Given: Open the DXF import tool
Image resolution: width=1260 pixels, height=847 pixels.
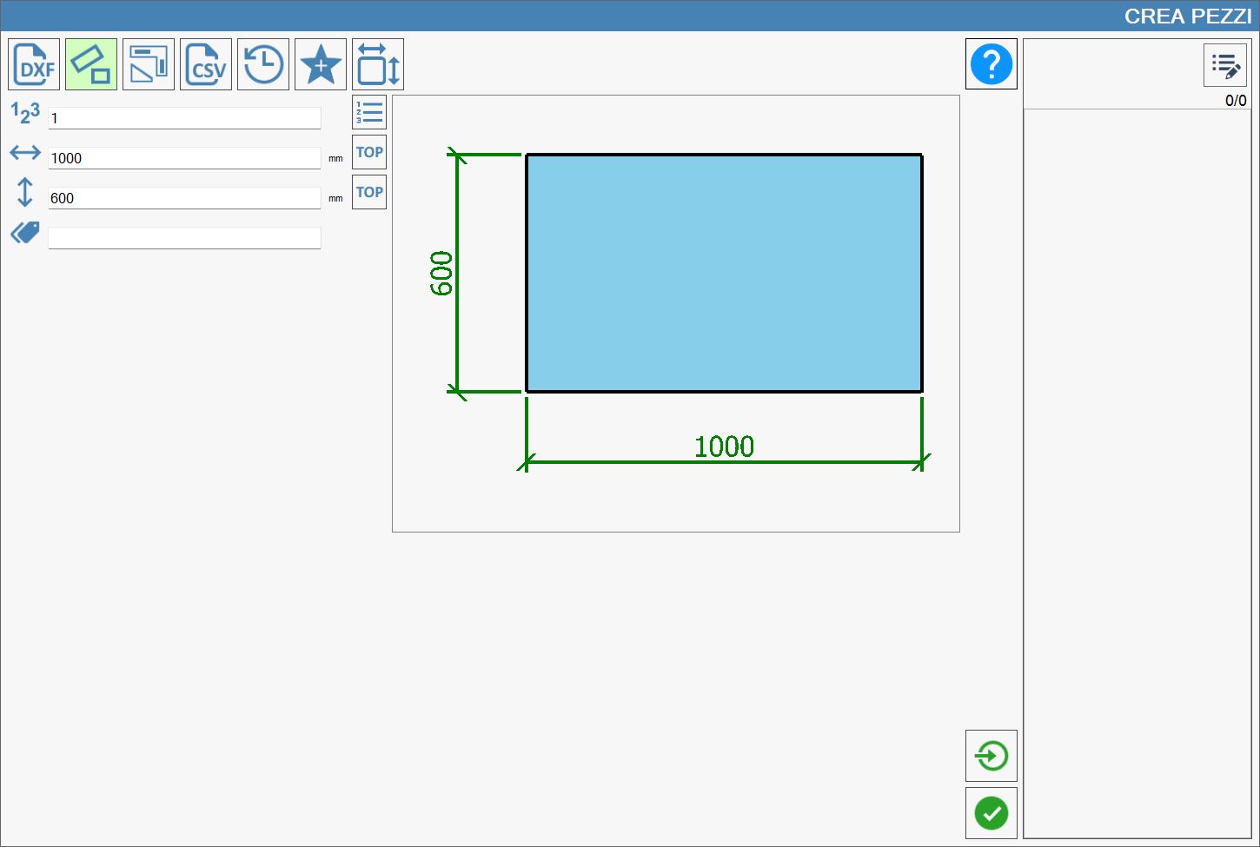Looking at the screenshot, I should tap(34, 64).
